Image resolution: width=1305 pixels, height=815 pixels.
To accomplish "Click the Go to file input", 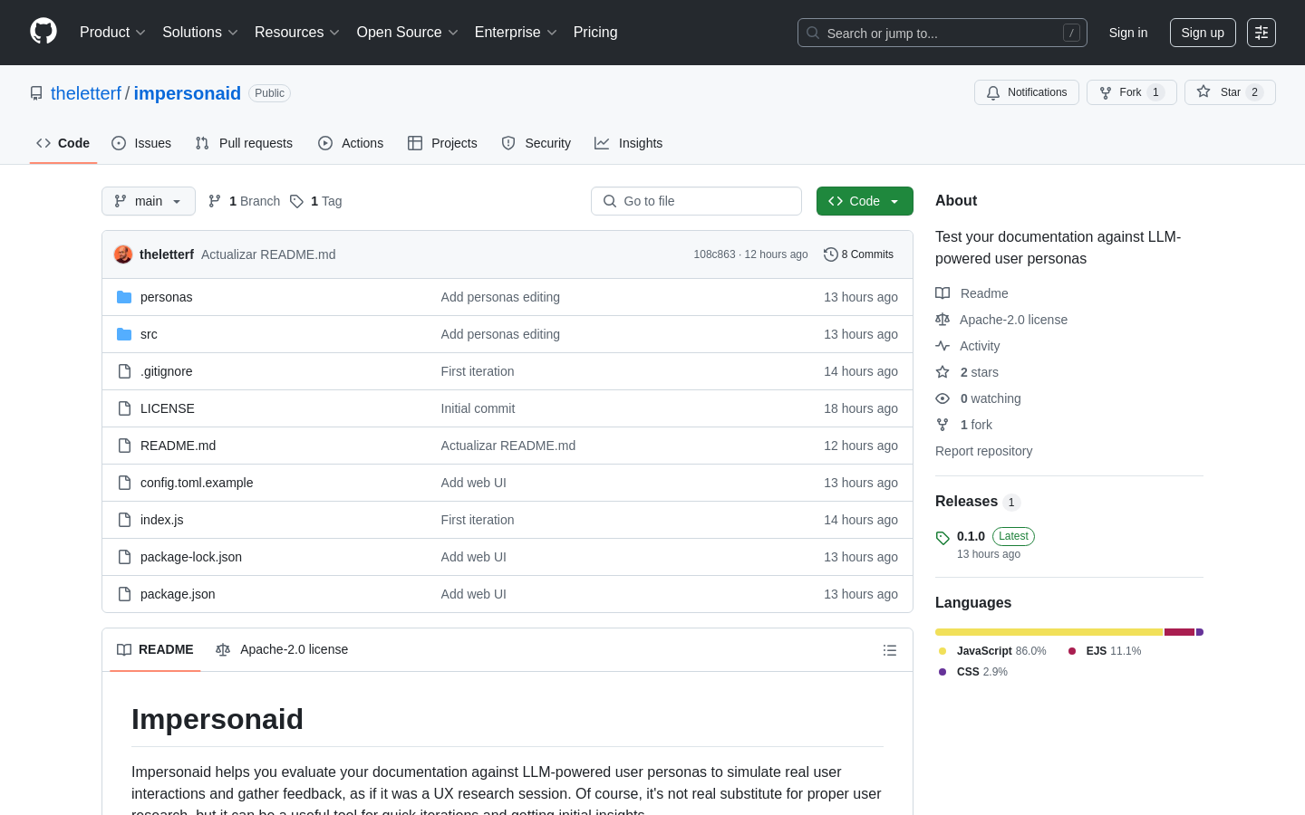I will 696,201.
